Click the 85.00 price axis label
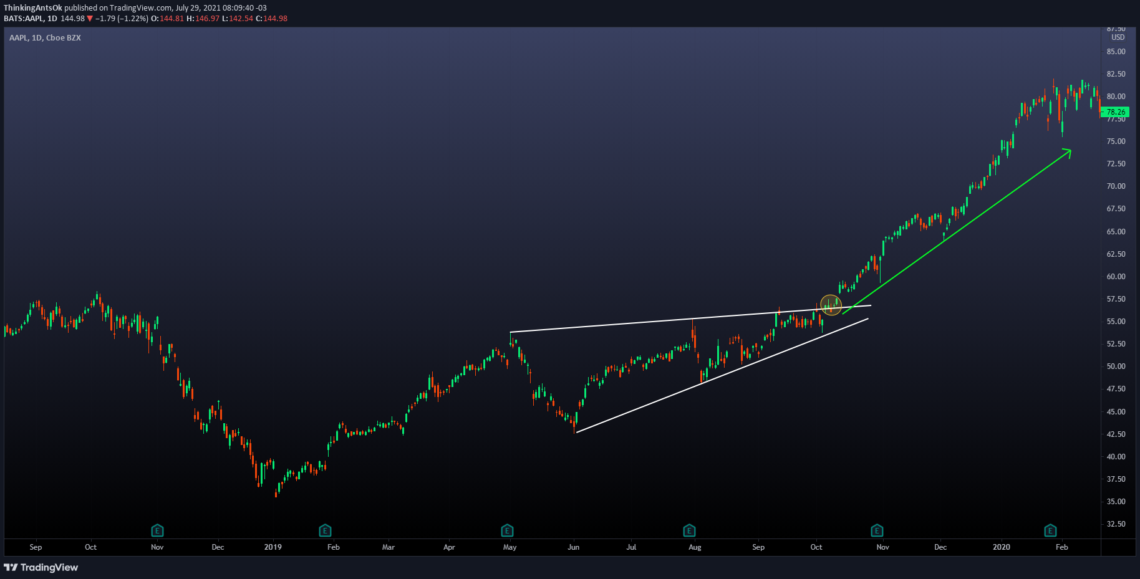This screenshot has width=1140, height=579. point(1116,52)
